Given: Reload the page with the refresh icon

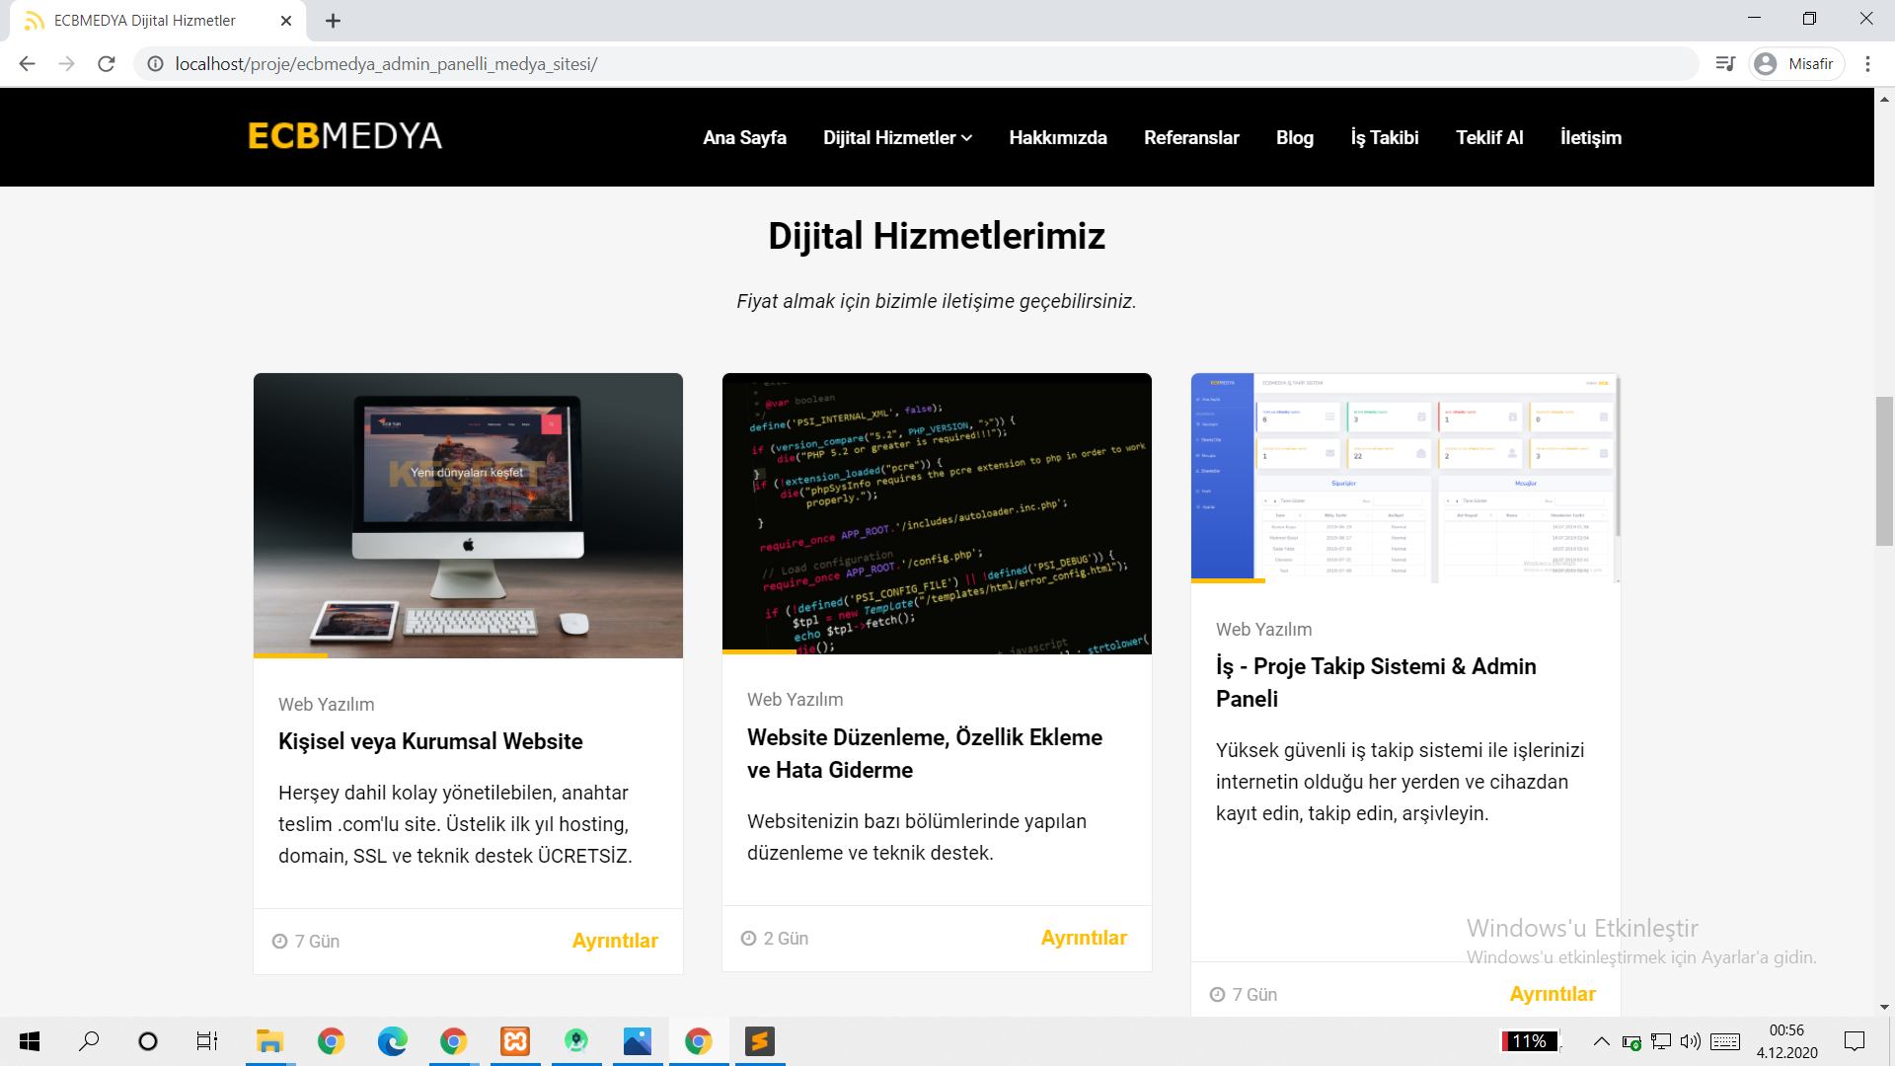Looking at the screenshot, I should [107, 64].
